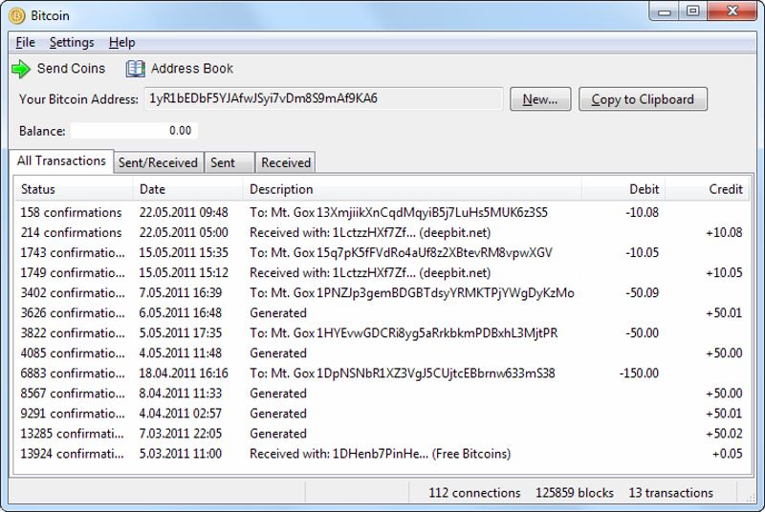The width and height of the screenshot is (765, 512).
Task: Maximize the Bitcoin window
Action: [692, 11]
